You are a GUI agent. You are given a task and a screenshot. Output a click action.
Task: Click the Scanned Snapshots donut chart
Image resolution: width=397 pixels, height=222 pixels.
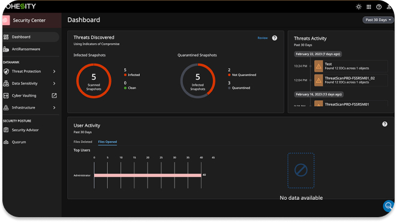[94, 81]
